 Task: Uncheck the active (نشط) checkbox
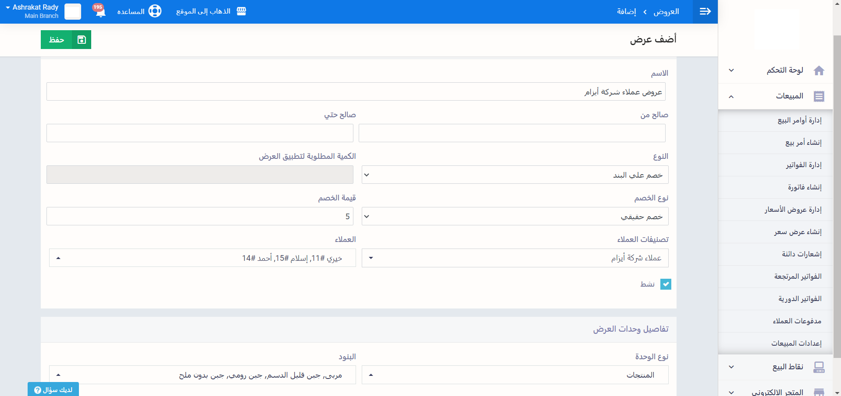(x=666, y=284)
